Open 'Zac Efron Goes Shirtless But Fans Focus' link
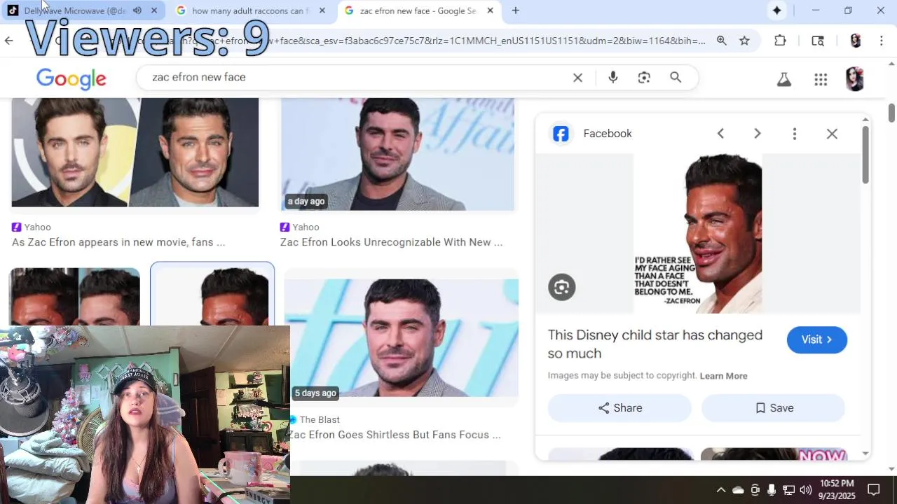The height and width of the screenshot is (504, 897). pos(395,435)
